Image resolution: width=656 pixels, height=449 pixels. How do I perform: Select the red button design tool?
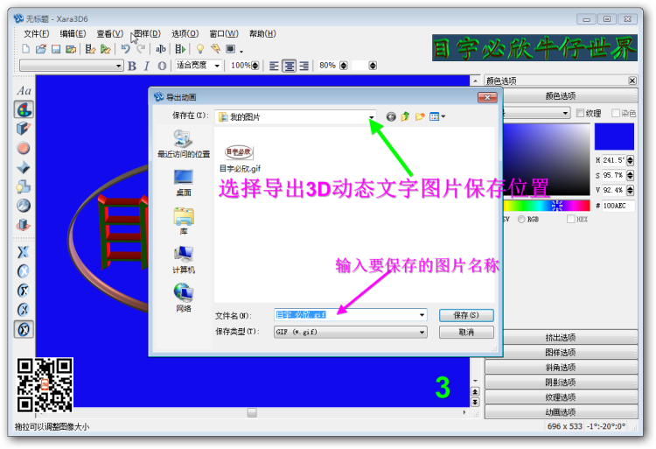pos(24,148)
